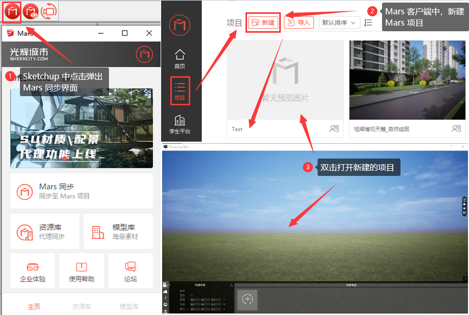This screenshot has height=315, width=469.
Task: Switch to the 主页 bottom tab
Action: point(34,307)
